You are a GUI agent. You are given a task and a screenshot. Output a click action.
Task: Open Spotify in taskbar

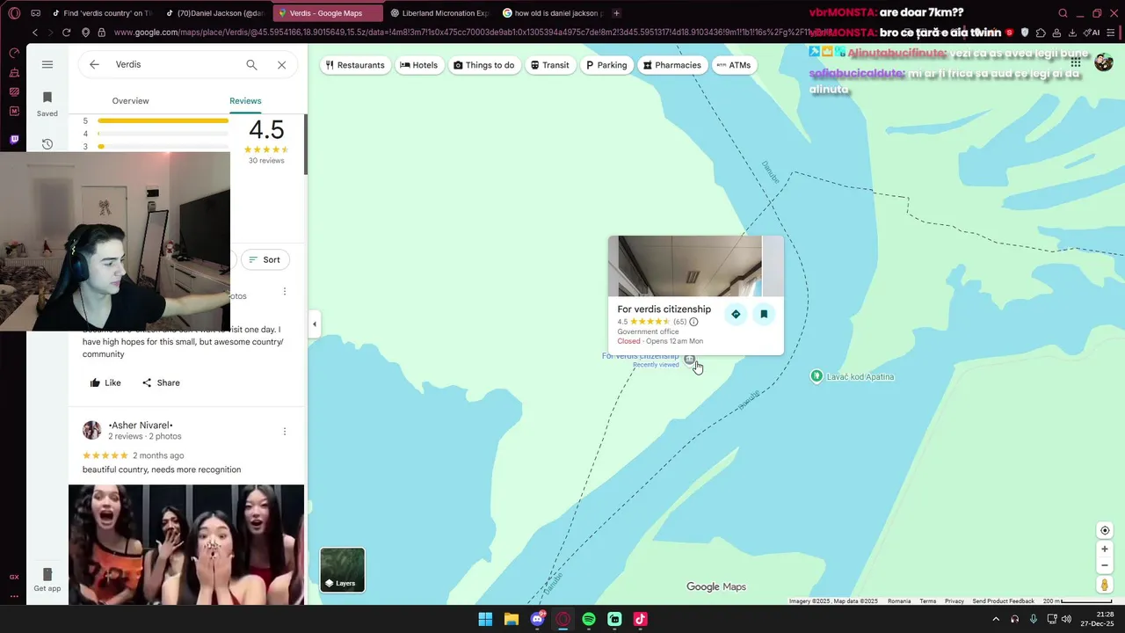tap(589, 619)
